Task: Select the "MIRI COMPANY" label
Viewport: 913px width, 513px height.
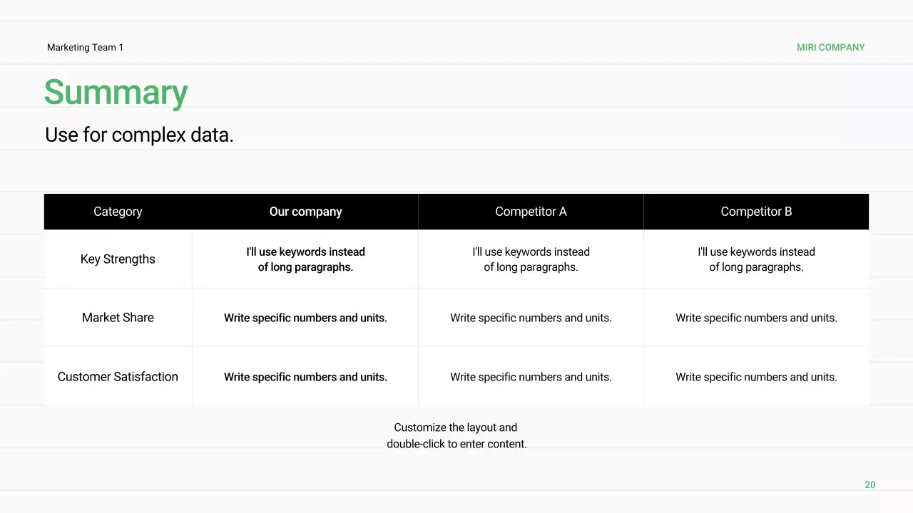Action: 830,48
